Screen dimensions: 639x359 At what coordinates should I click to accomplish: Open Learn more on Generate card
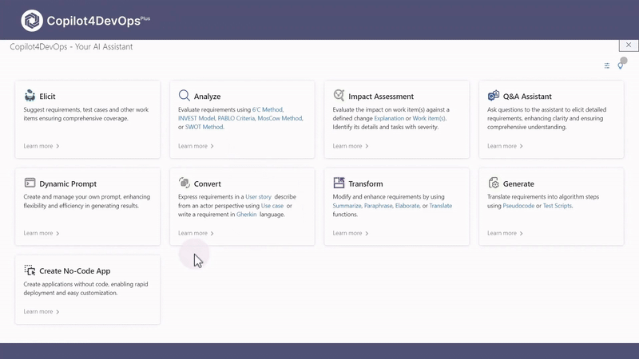(505, 233)
